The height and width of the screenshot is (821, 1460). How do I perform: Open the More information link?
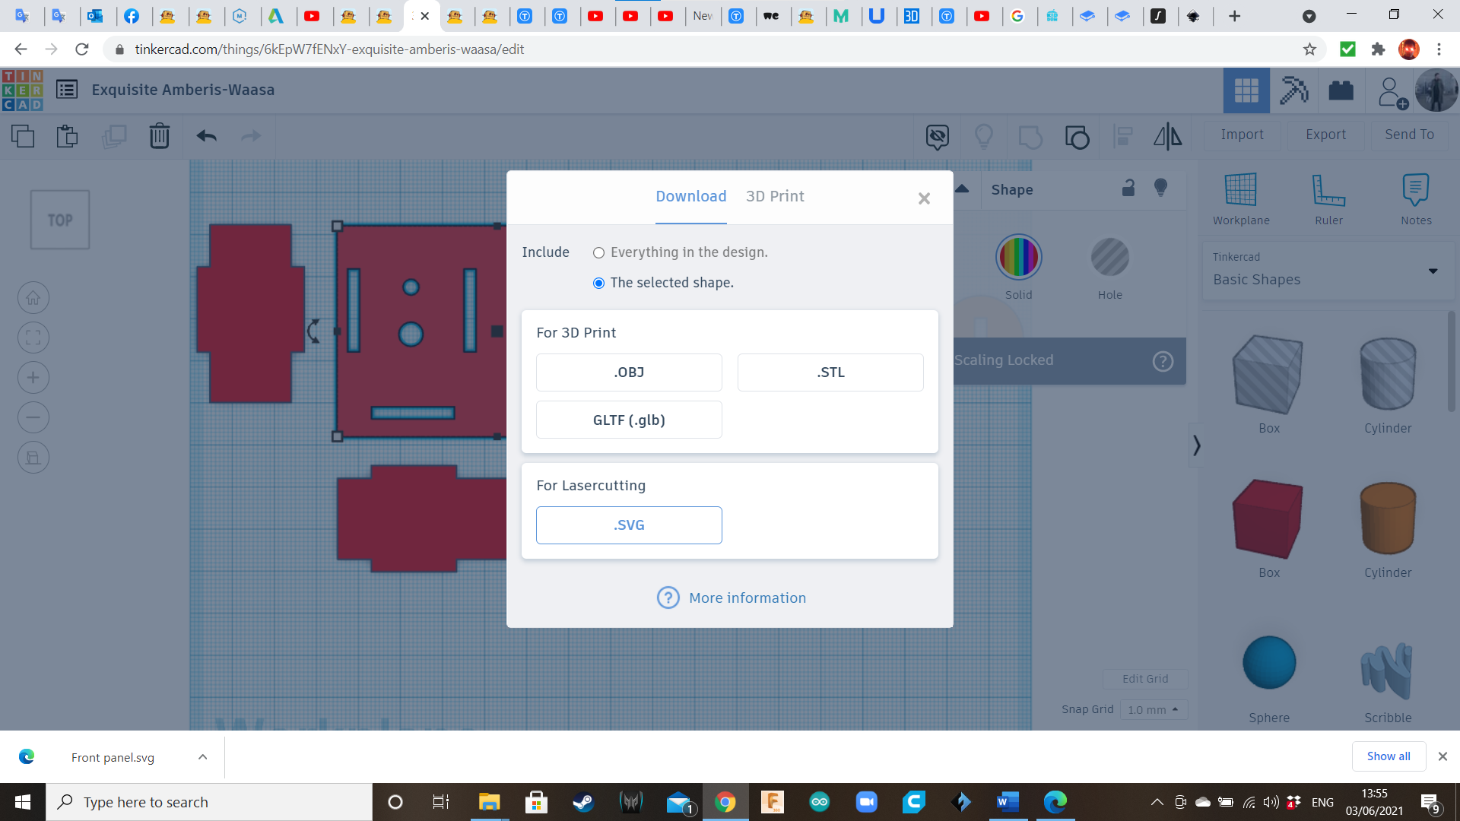[747, 598]
